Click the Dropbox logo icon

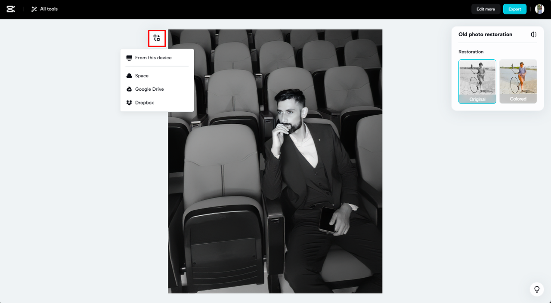click(x=129, y=103)
